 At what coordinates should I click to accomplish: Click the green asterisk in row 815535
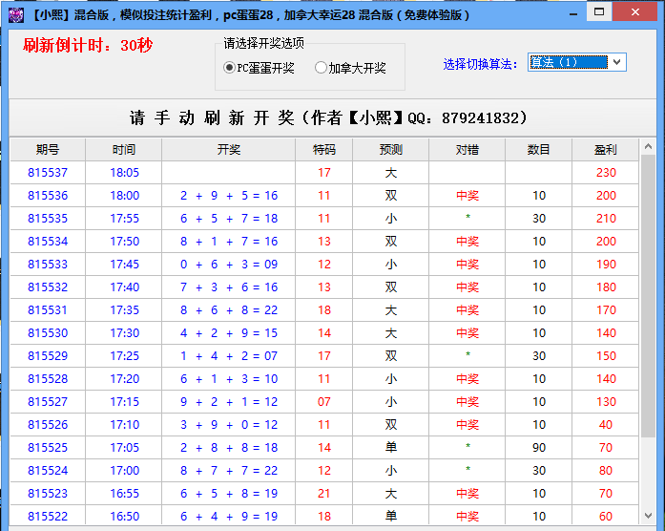click(x=468, y=217)
